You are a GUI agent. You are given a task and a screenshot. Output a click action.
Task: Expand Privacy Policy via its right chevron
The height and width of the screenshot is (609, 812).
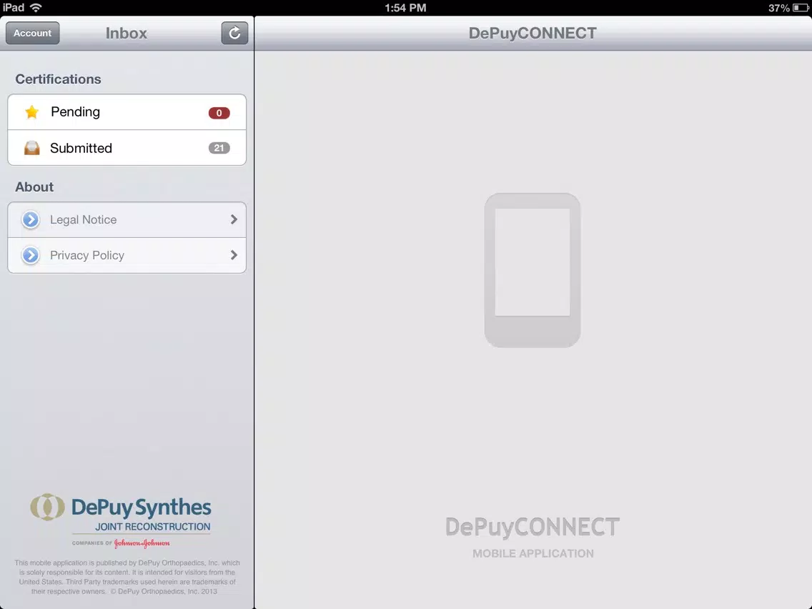pyautogui.click(x=234, y=255)
